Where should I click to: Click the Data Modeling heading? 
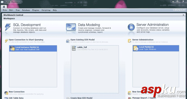[89, 25]
